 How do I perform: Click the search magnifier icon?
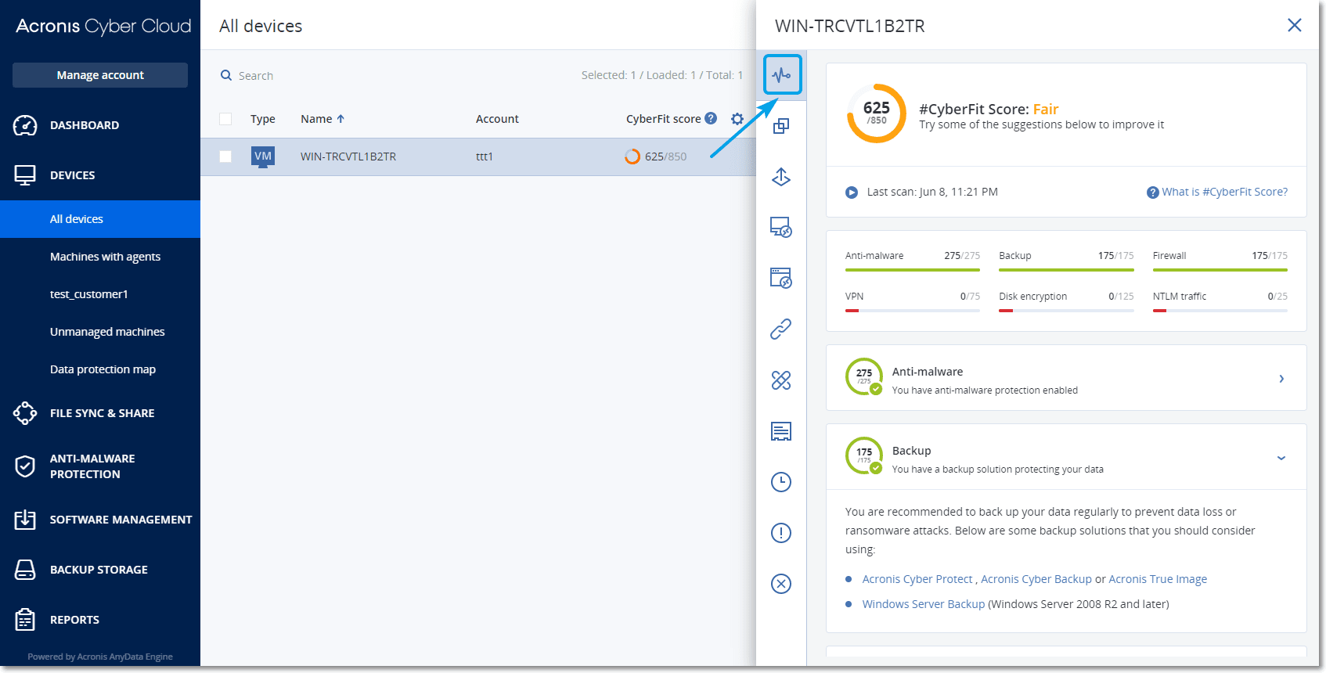(x=226, y=75)
